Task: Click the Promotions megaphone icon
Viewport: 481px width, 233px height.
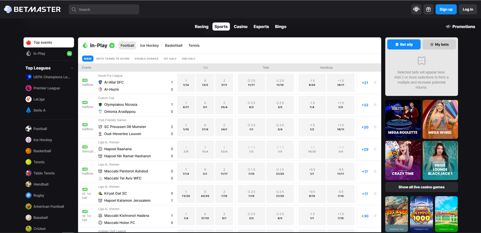Action: (448, 27)
